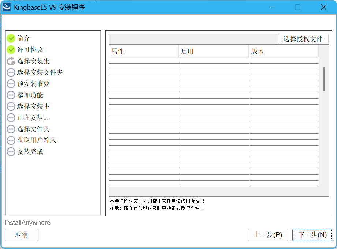This screenshot has height=249, width=337.
Task: Click the 许可协议 step label
Action: pyautogui.click(x=30, y=50)
